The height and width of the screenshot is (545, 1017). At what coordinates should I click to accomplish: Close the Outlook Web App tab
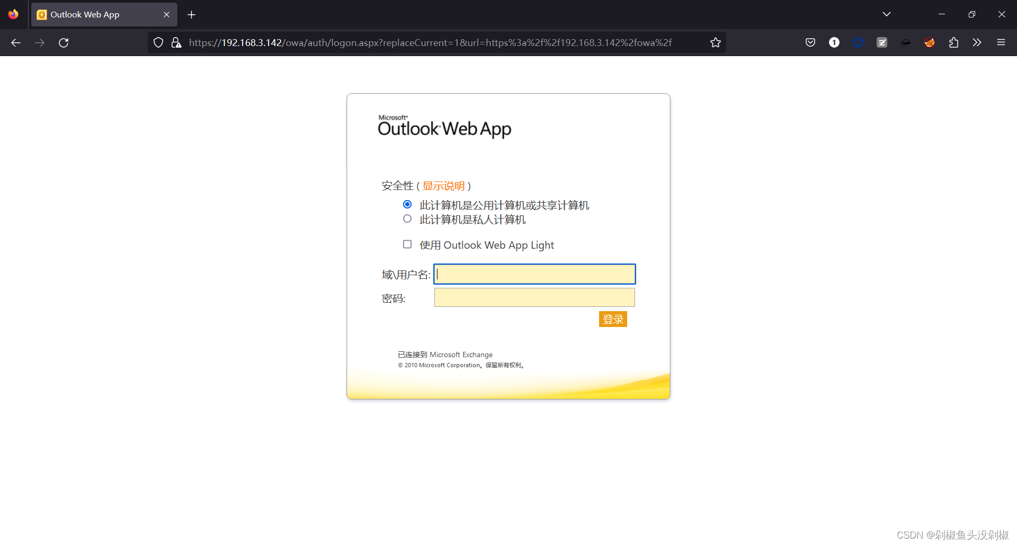[x=166, y=14]
